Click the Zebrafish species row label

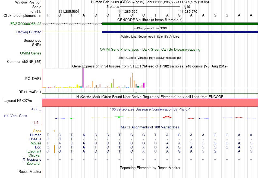[x=34, y=164]
